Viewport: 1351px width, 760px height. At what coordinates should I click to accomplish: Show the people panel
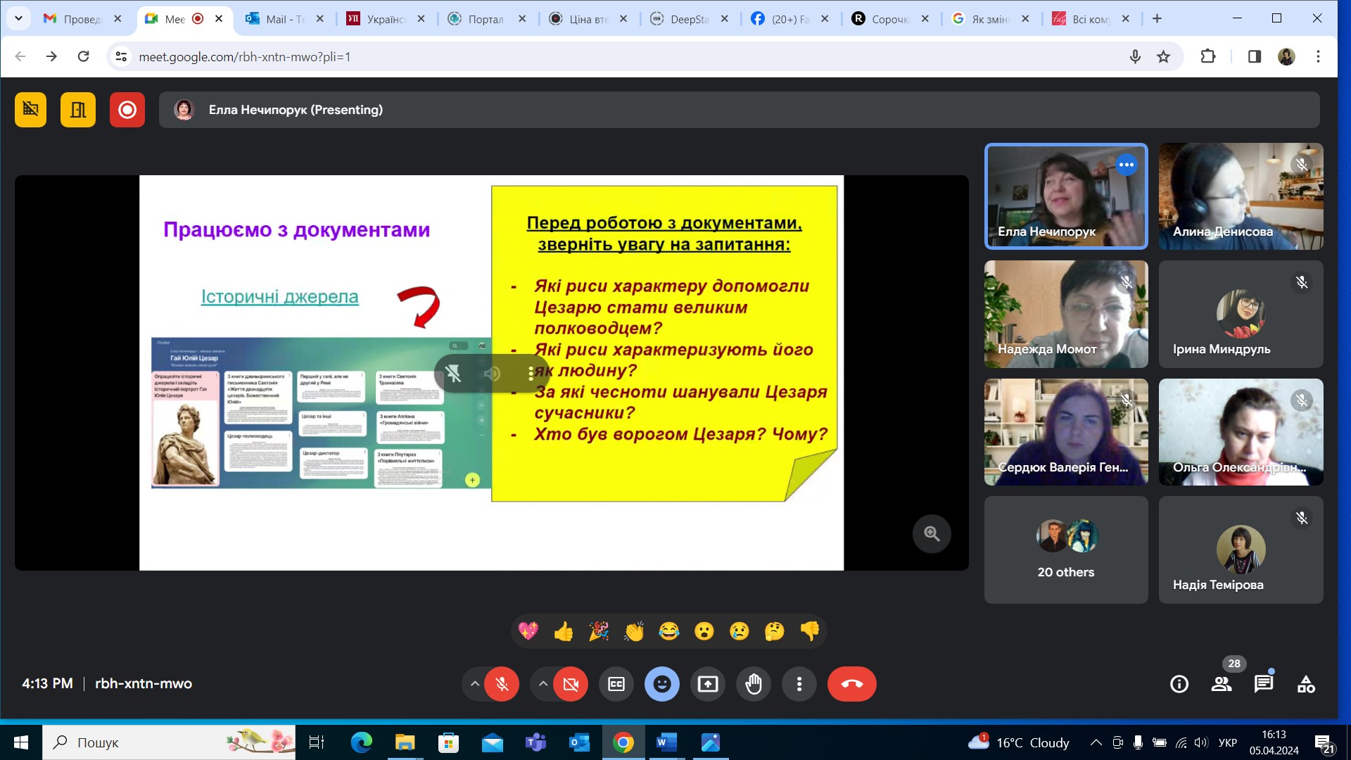pyautogui.click(x=1222, y=684)
